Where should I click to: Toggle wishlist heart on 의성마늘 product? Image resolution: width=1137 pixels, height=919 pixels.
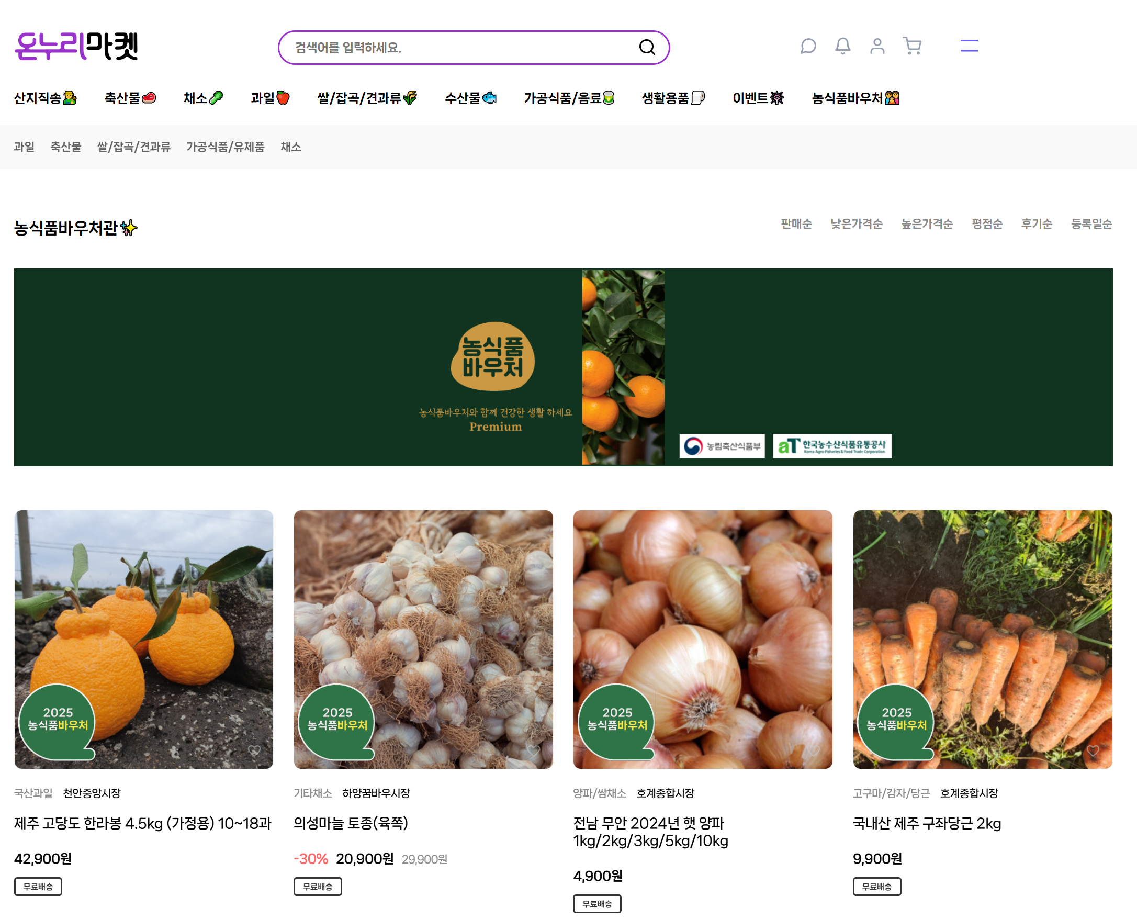point(534,750)
